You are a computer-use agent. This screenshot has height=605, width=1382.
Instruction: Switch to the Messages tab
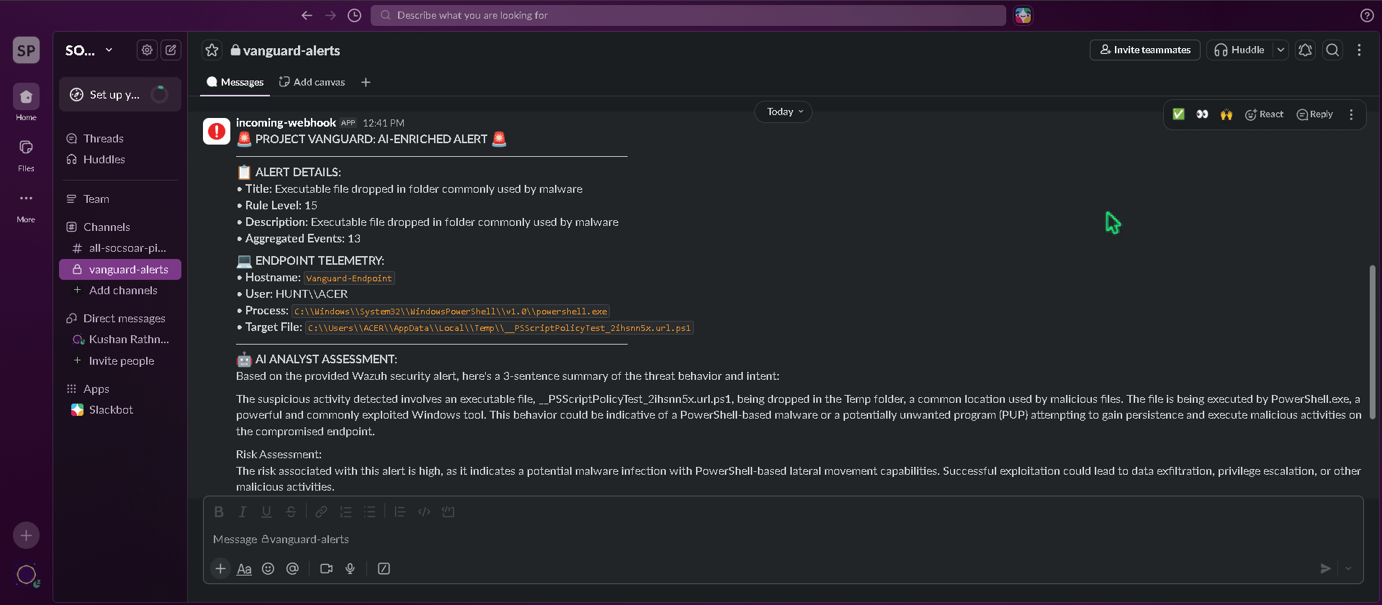click(x=235, y=82)
